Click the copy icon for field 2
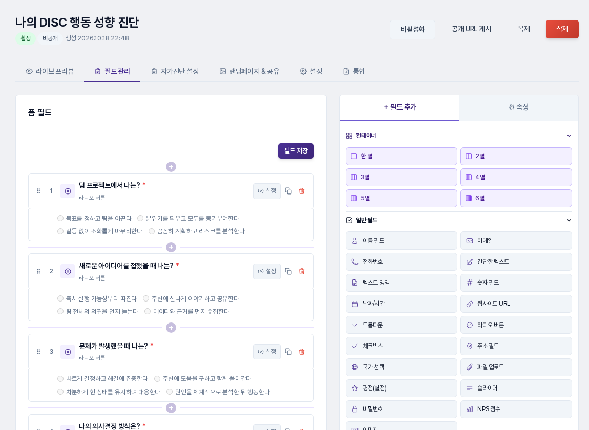 coord(288,271)
